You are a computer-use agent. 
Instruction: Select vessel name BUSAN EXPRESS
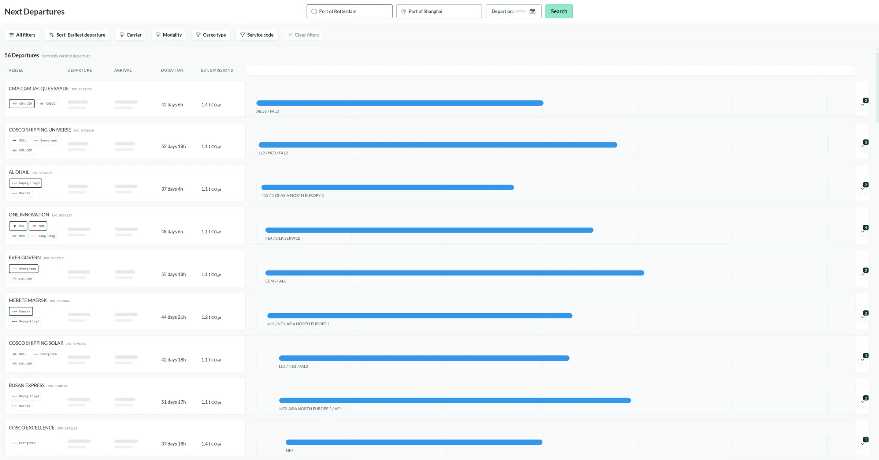click(27, 385)
